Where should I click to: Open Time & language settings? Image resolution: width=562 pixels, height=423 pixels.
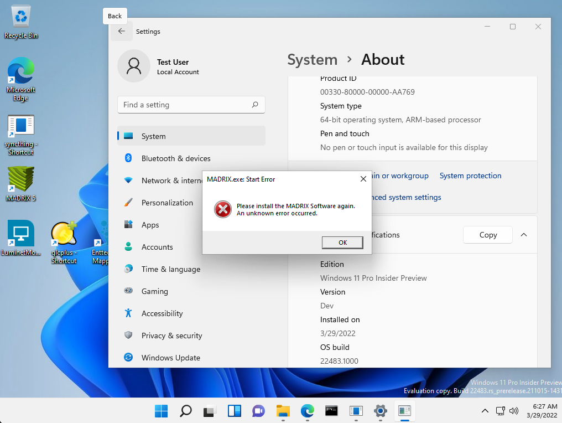[x=191, y=269]
